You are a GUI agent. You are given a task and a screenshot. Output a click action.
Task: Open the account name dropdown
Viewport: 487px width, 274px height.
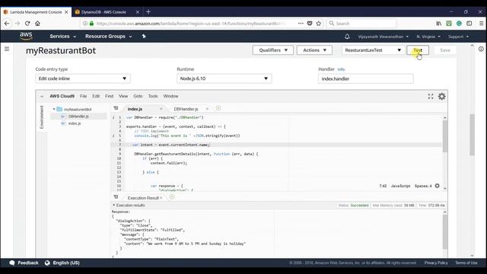[x=383, y=37]
